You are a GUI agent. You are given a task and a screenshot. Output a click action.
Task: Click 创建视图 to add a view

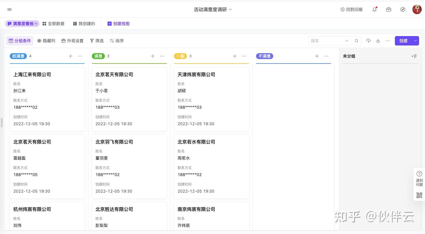[118, 24]
